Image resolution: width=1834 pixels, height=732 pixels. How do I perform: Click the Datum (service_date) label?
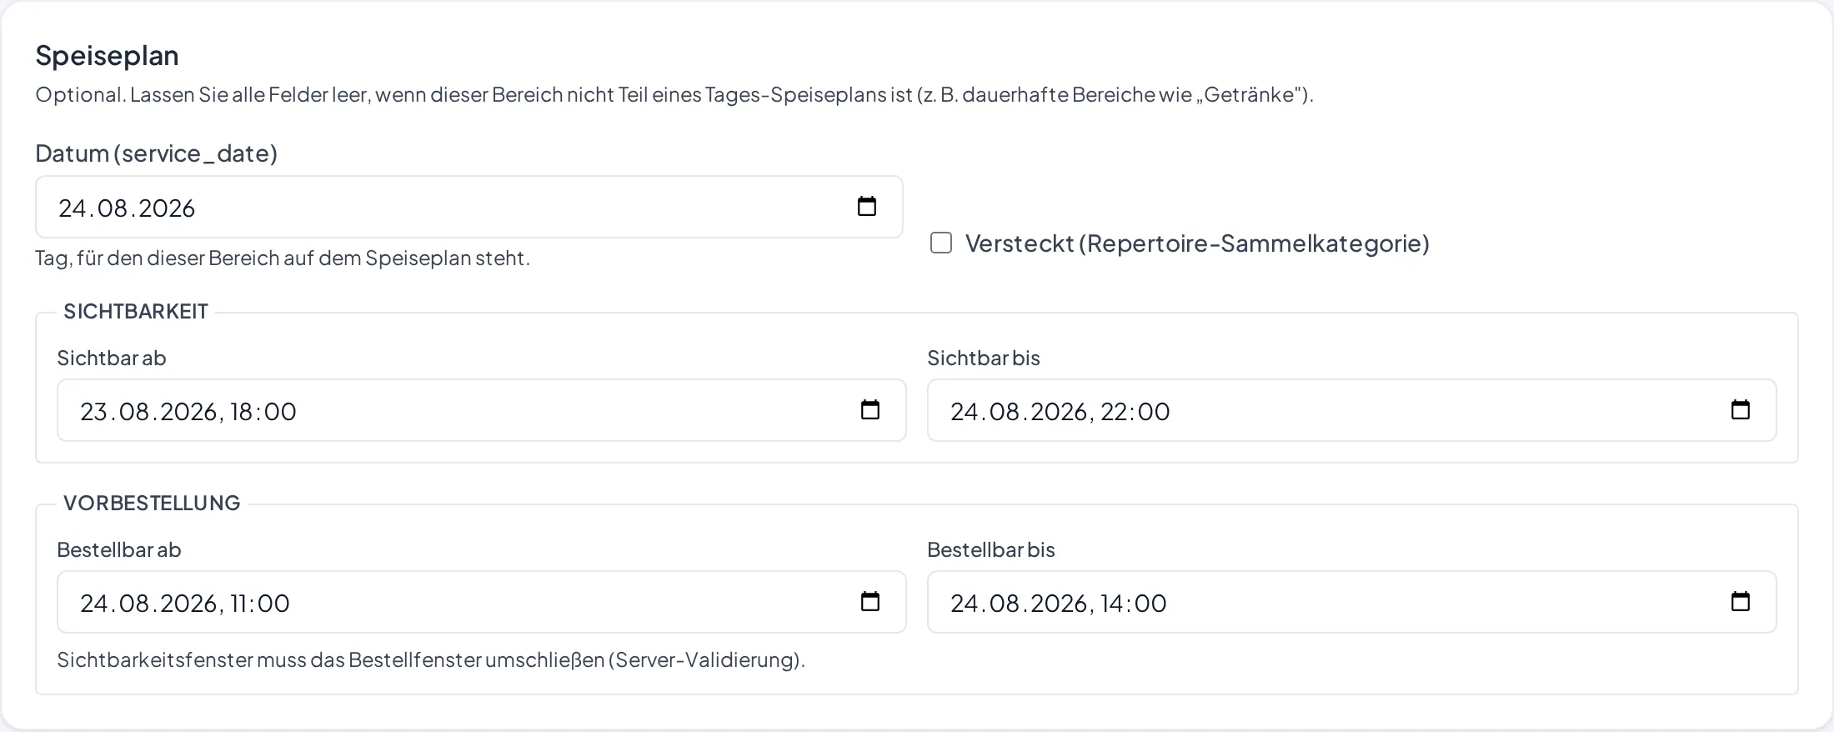(156, 153)
